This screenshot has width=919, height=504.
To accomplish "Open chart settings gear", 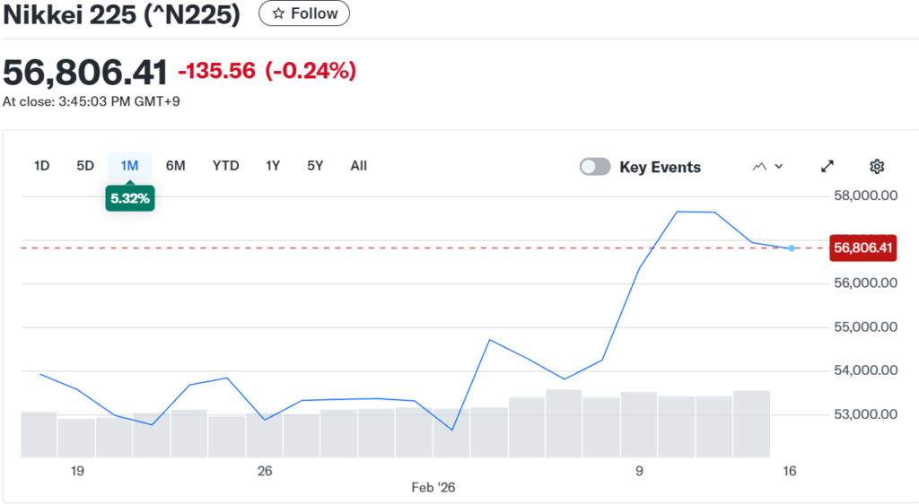I will point(877,166).
